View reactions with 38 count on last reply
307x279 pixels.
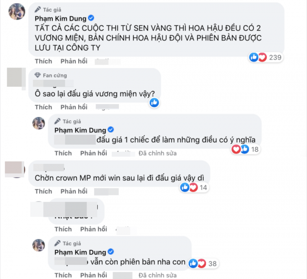pyautogui.click(x=203, y=264)
